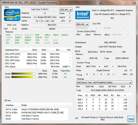Click the Stepping value L1
The width and height of the screenshot is (138, 125).
point(45,13)
